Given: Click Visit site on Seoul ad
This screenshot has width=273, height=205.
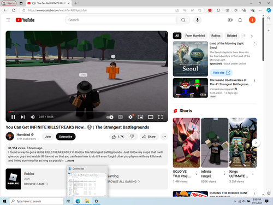Looking at the screenshot, I should coord(221,73).
